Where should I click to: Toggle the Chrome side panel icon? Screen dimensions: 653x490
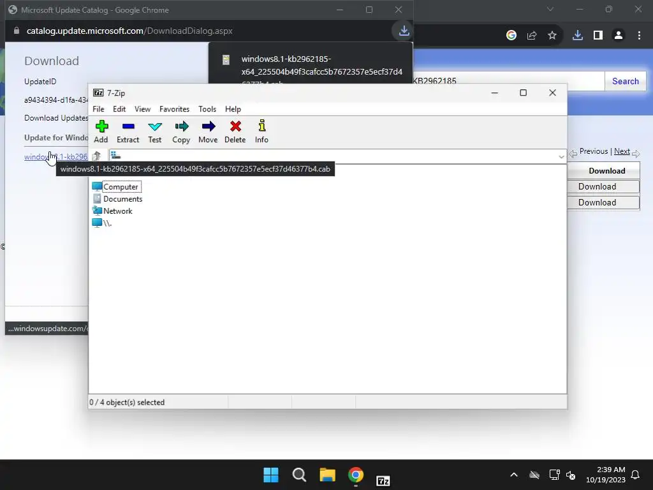point(598,36)
